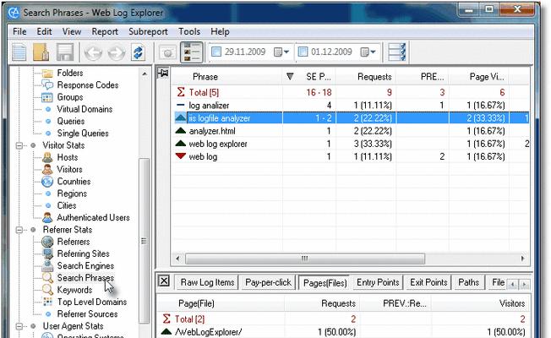Open the start date calendar dropdown
Screen dimensions: 551x338
pyautogui.click(x=281, y=52)
